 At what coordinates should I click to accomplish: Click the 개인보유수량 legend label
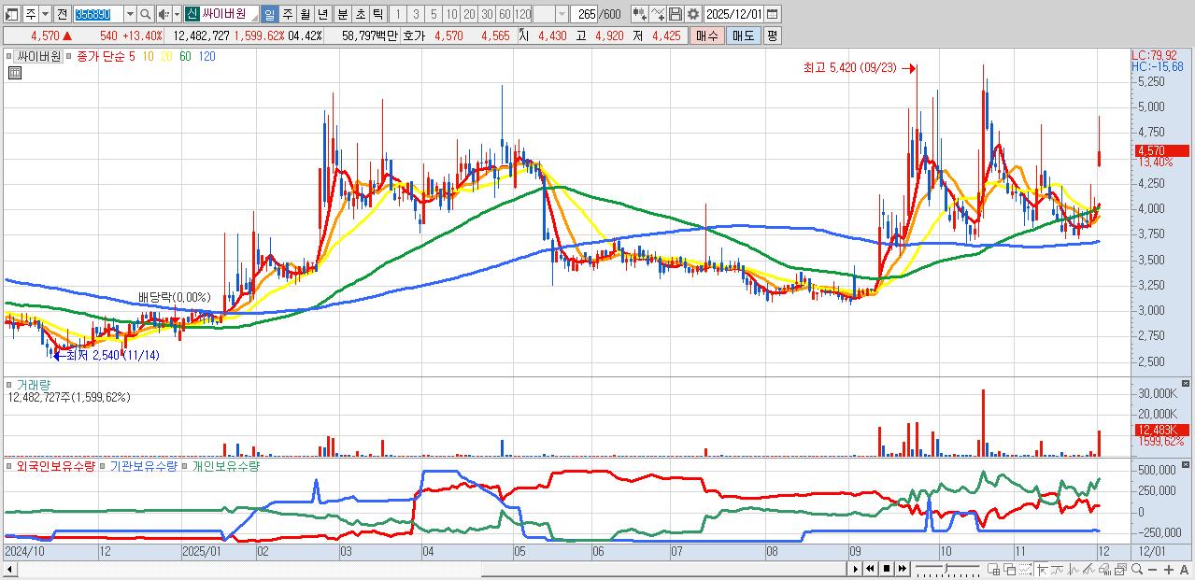click(x=225, y=464)
